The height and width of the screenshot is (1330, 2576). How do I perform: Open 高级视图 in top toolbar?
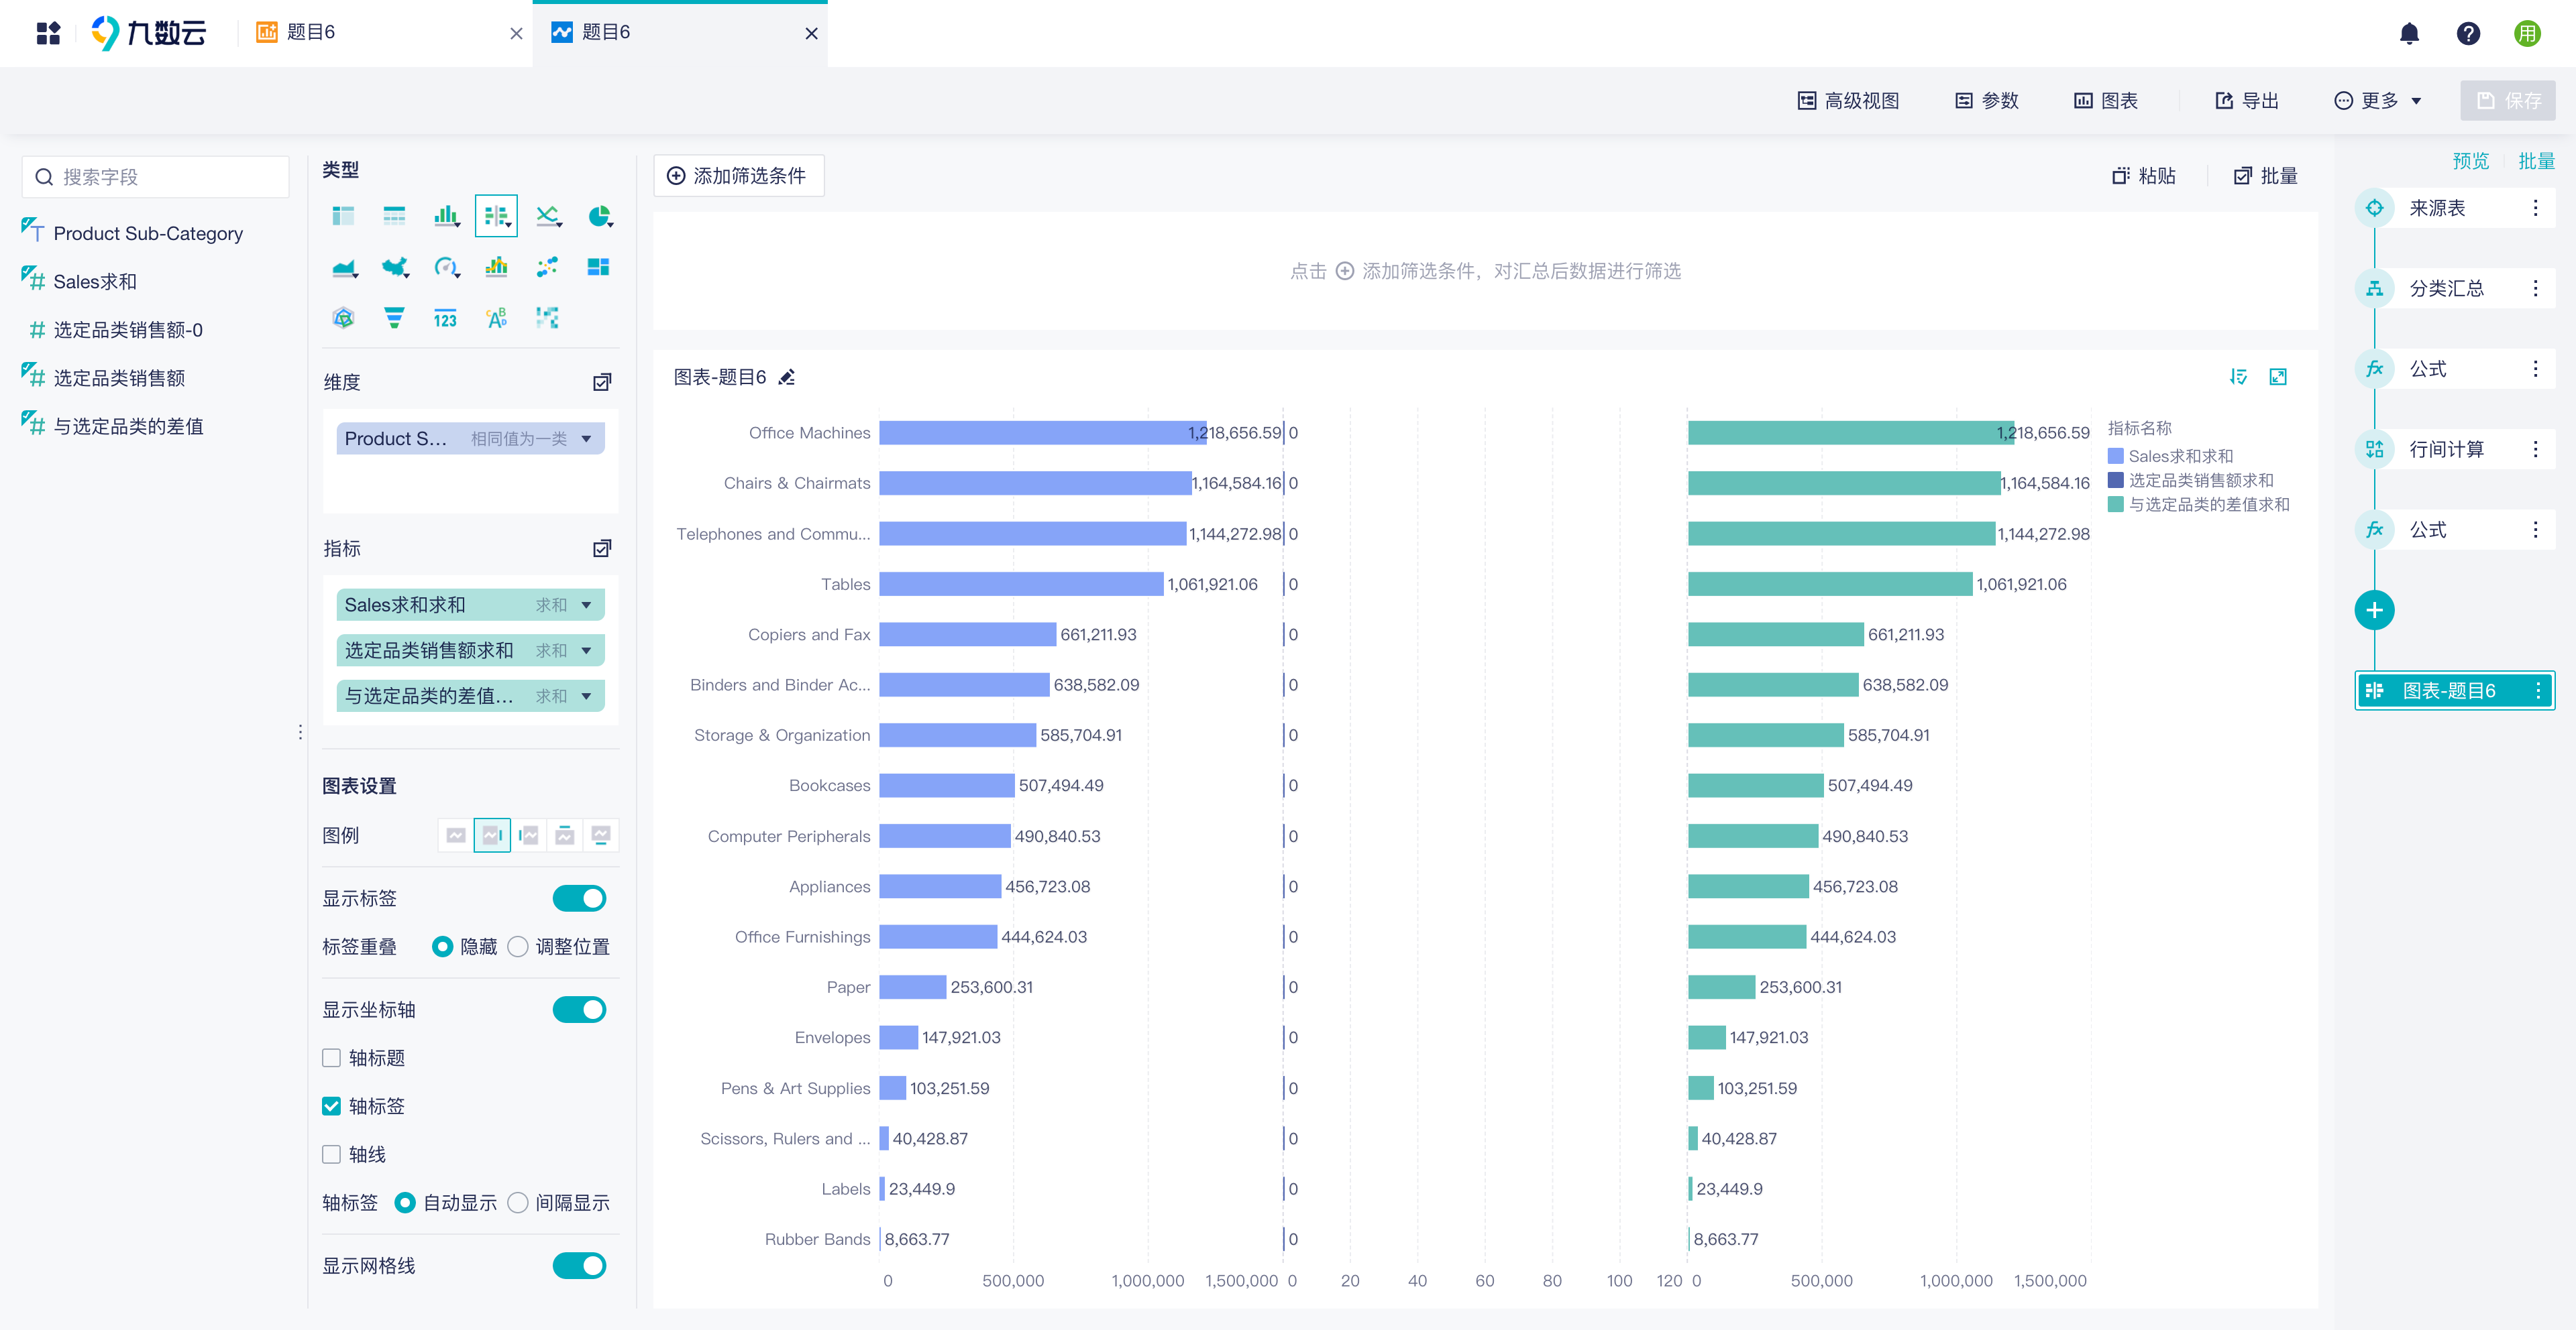point(1848,100)
